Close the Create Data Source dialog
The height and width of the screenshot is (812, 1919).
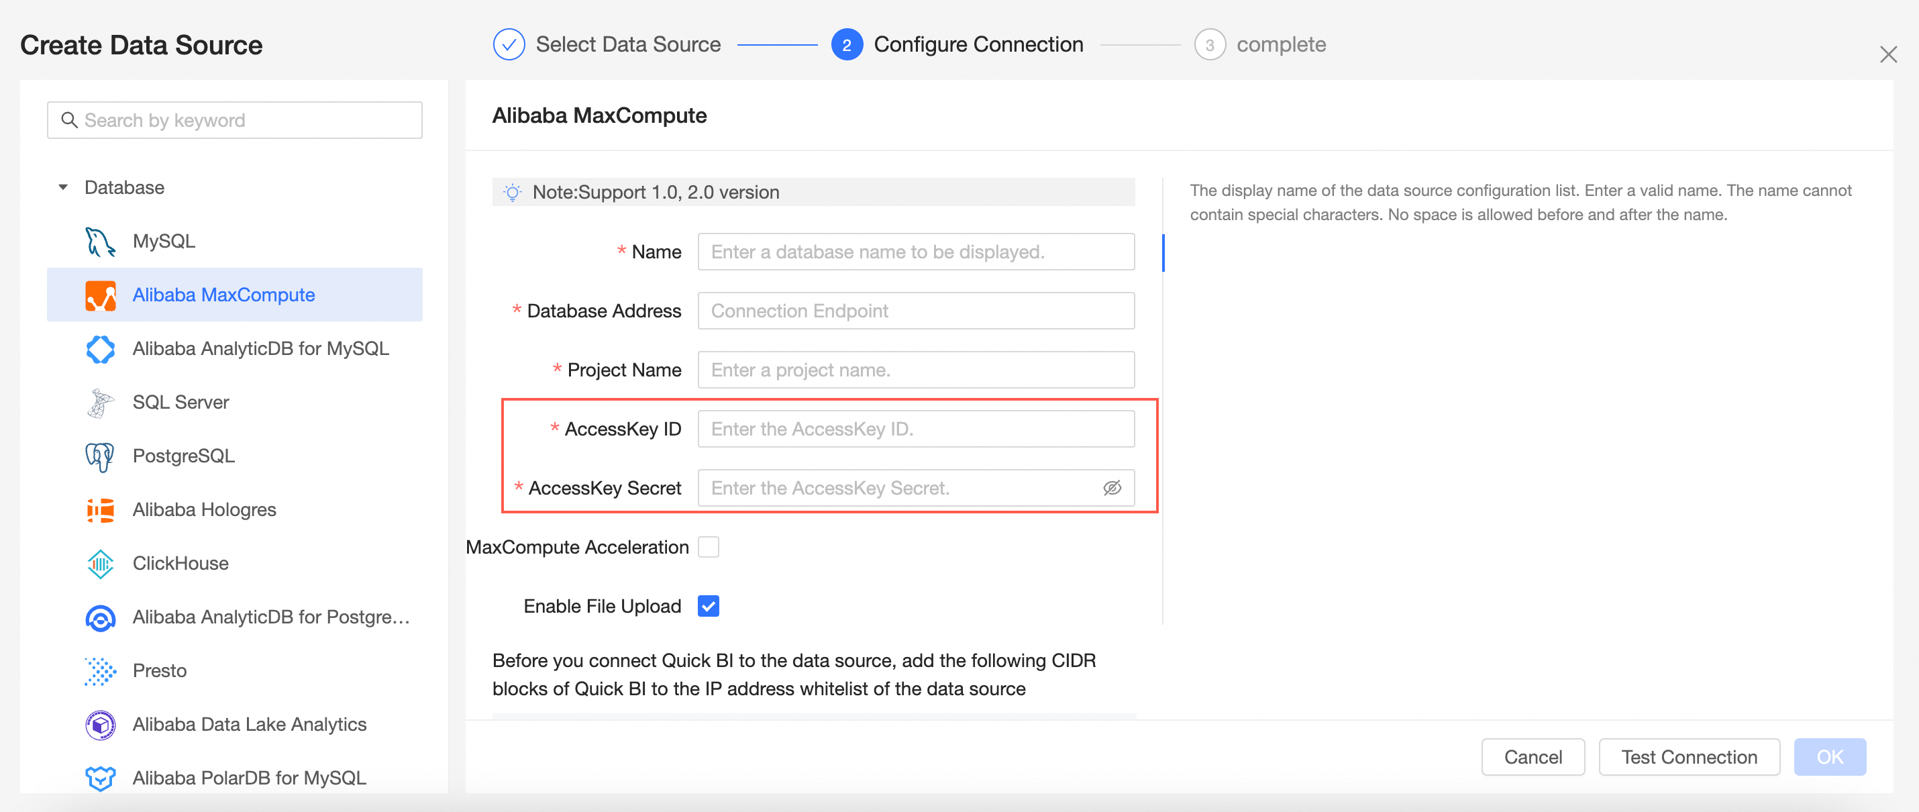tap(1887, 54)
